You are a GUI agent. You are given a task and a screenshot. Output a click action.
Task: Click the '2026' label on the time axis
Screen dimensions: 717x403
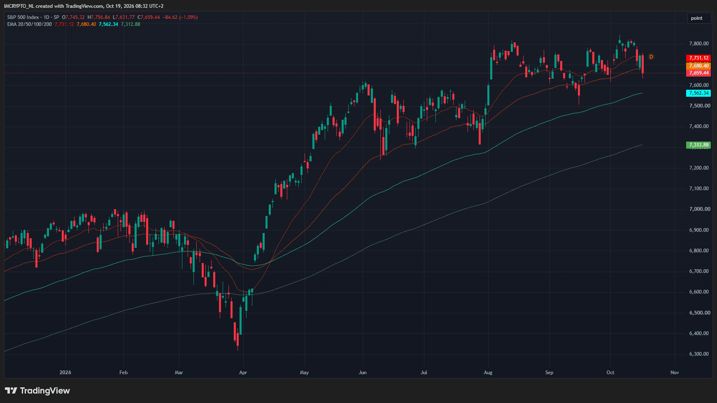coord(65,373)
